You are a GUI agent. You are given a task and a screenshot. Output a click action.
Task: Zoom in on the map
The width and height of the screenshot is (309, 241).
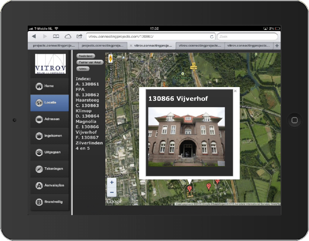(x=112, y=182)
